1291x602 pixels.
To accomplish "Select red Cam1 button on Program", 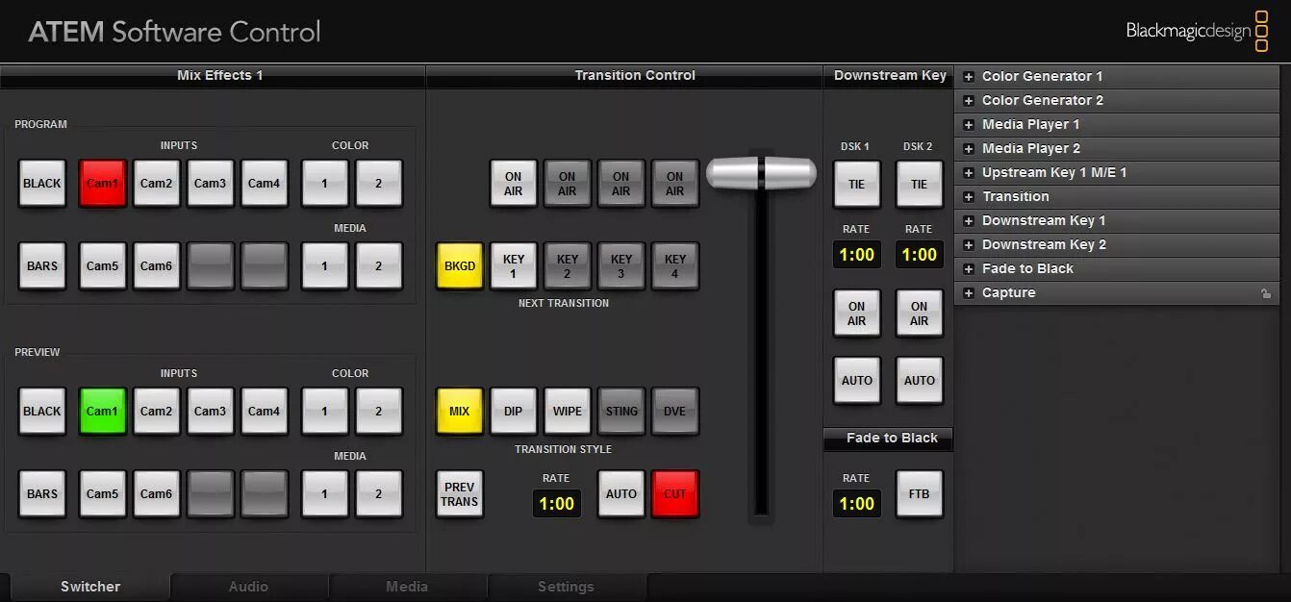I will point(102,183).
